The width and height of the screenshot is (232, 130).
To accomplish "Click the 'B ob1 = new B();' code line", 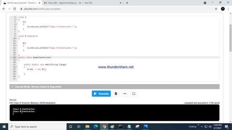I will (37, 69).
